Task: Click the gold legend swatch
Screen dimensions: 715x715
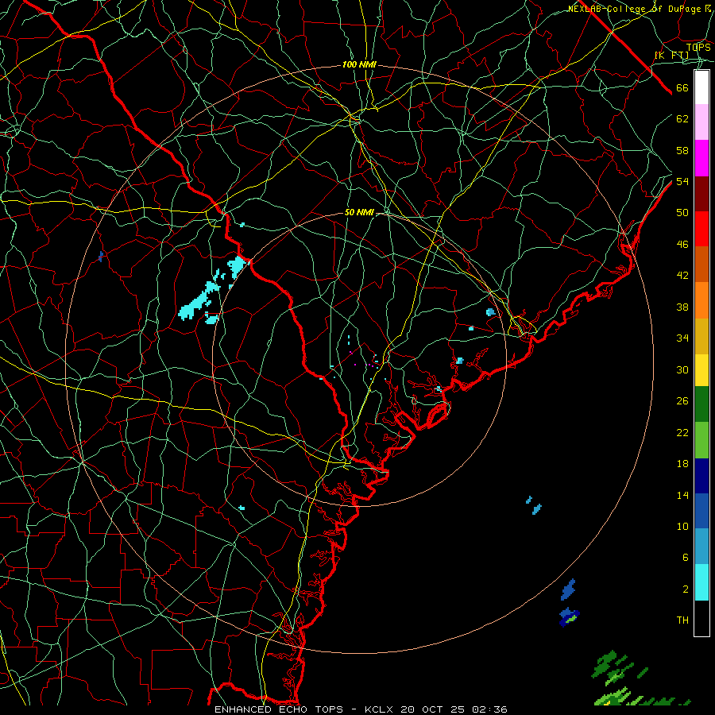Action: (701, 336)
